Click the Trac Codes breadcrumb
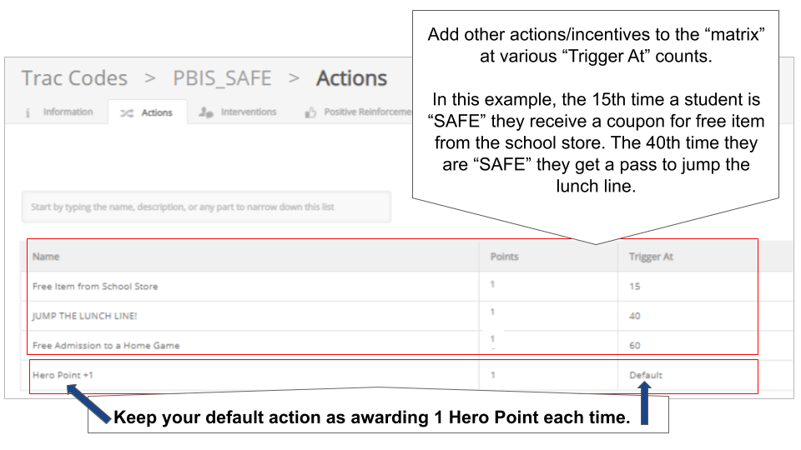 click(74, 78)
